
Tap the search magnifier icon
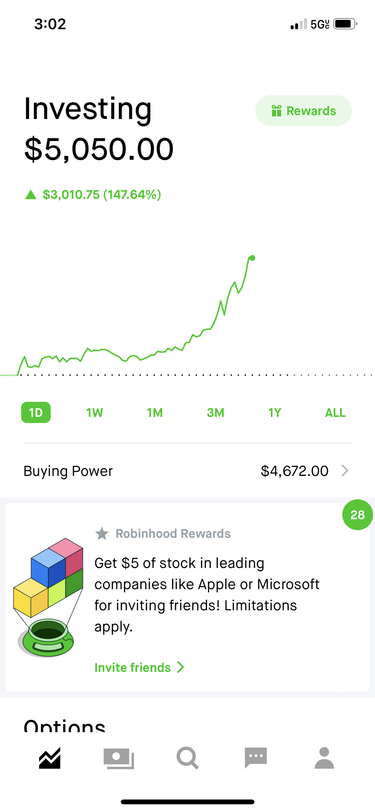pos(188,758)
